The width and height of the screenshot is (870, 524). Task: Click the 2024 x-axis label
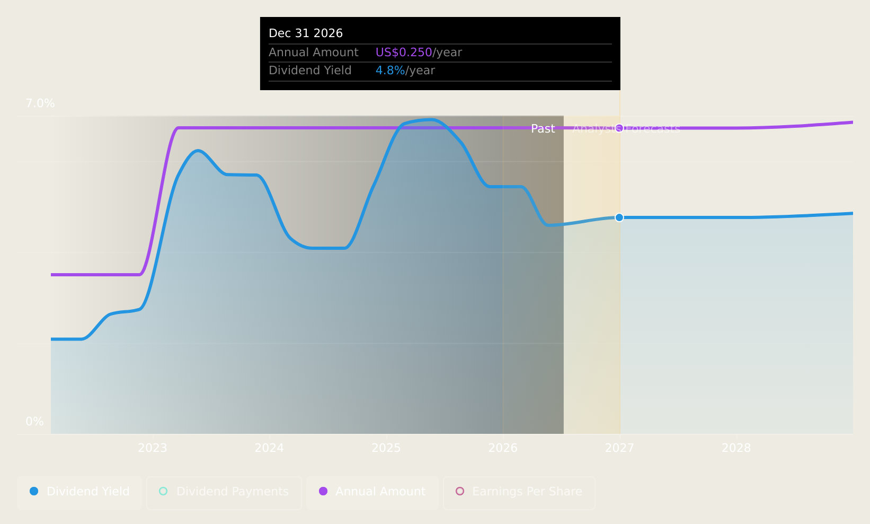(x=269, y=448)
